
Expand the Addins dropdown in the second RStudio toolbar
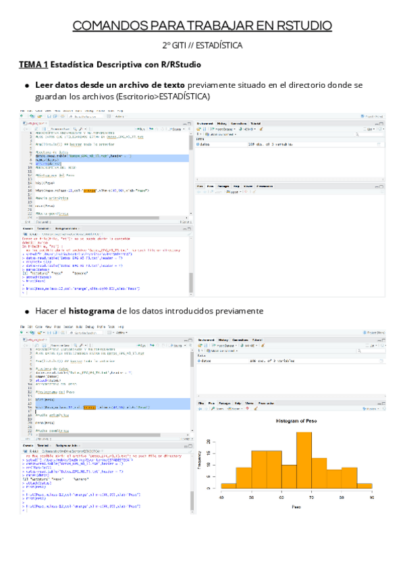tap(119, 332)
